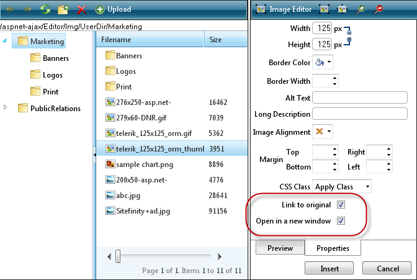The image size is (417, 280).
Task: Select the Logos folder in tree
Action: click(47, 75)
